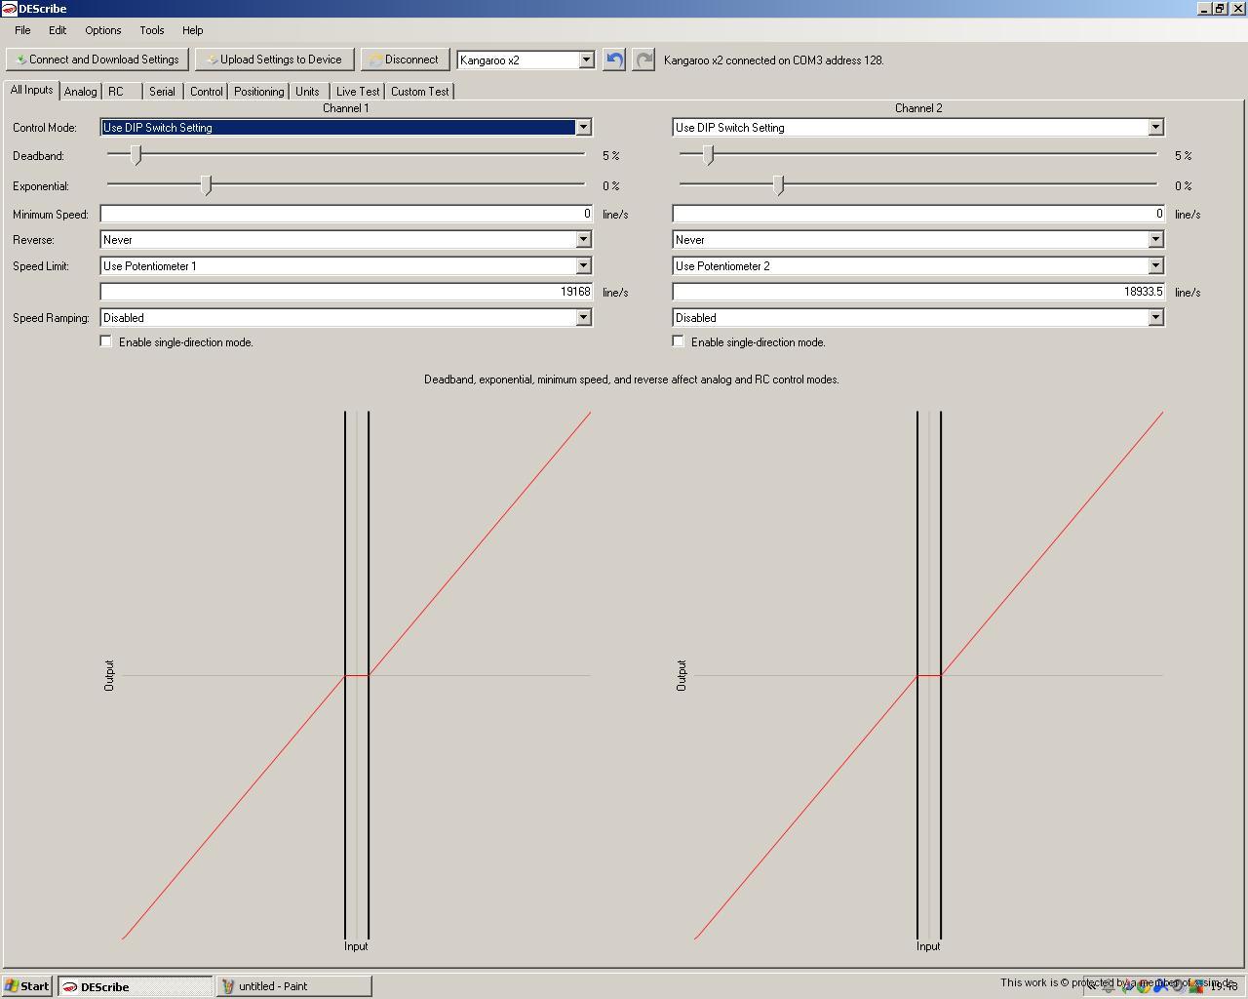Click the Disconnect toolbar button
The width and height of the screenshot is (1248, 999).
(405, 60)
